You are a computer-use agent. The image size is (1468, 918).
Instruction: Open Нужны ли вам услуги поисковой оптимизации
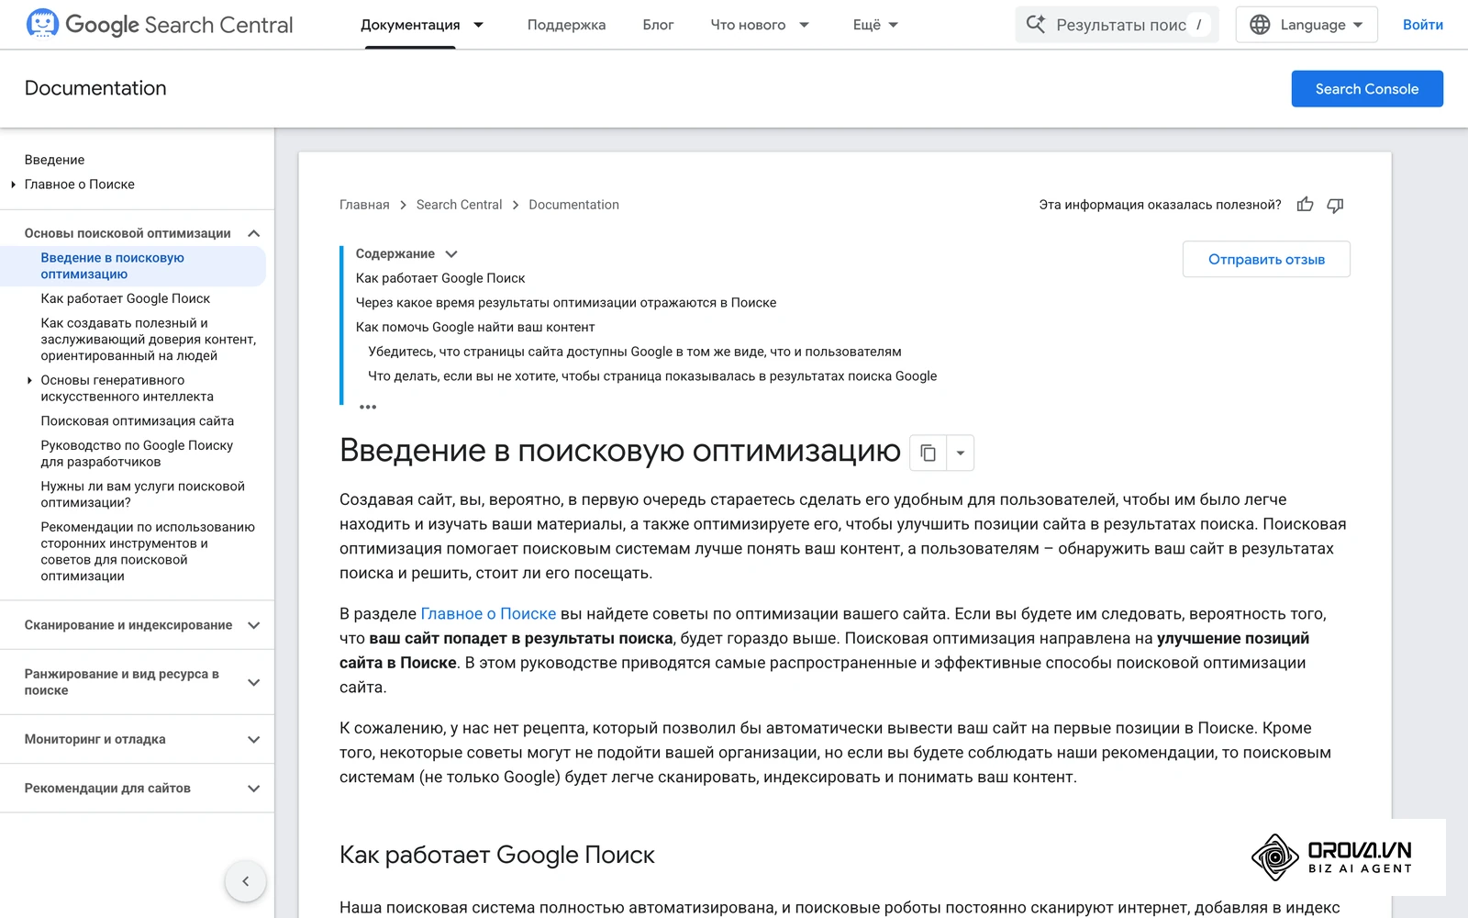tap(142, 494)
